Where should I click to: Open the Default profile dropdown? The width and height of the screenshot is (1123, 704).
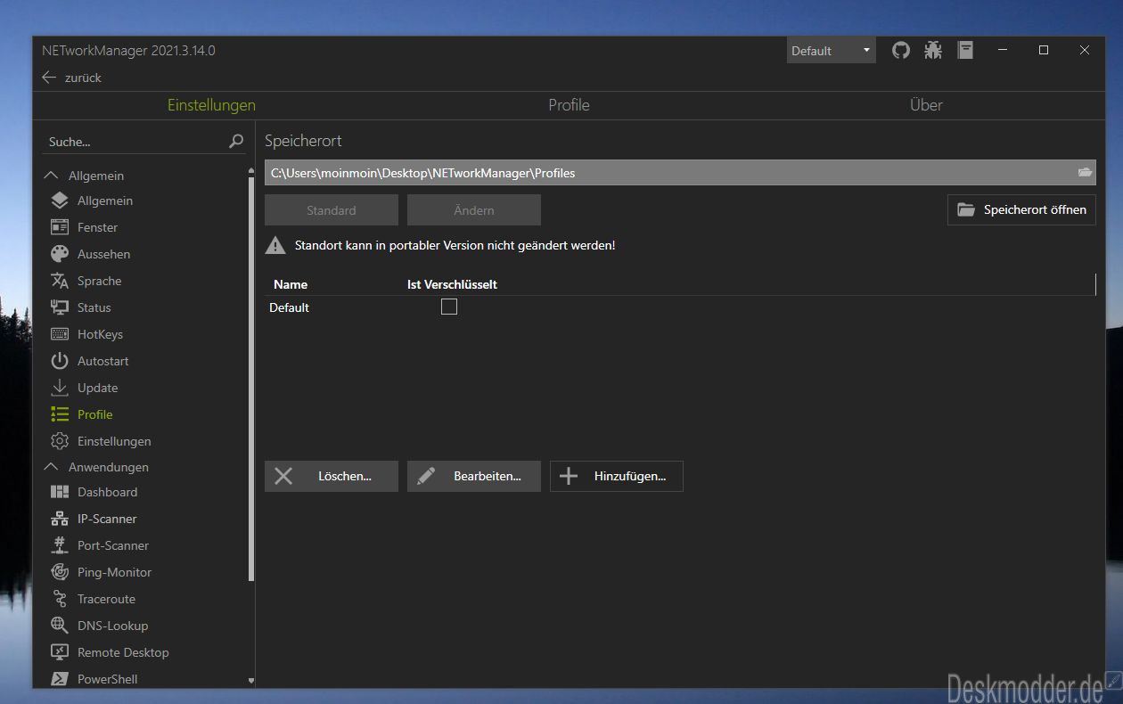point(831,51)
